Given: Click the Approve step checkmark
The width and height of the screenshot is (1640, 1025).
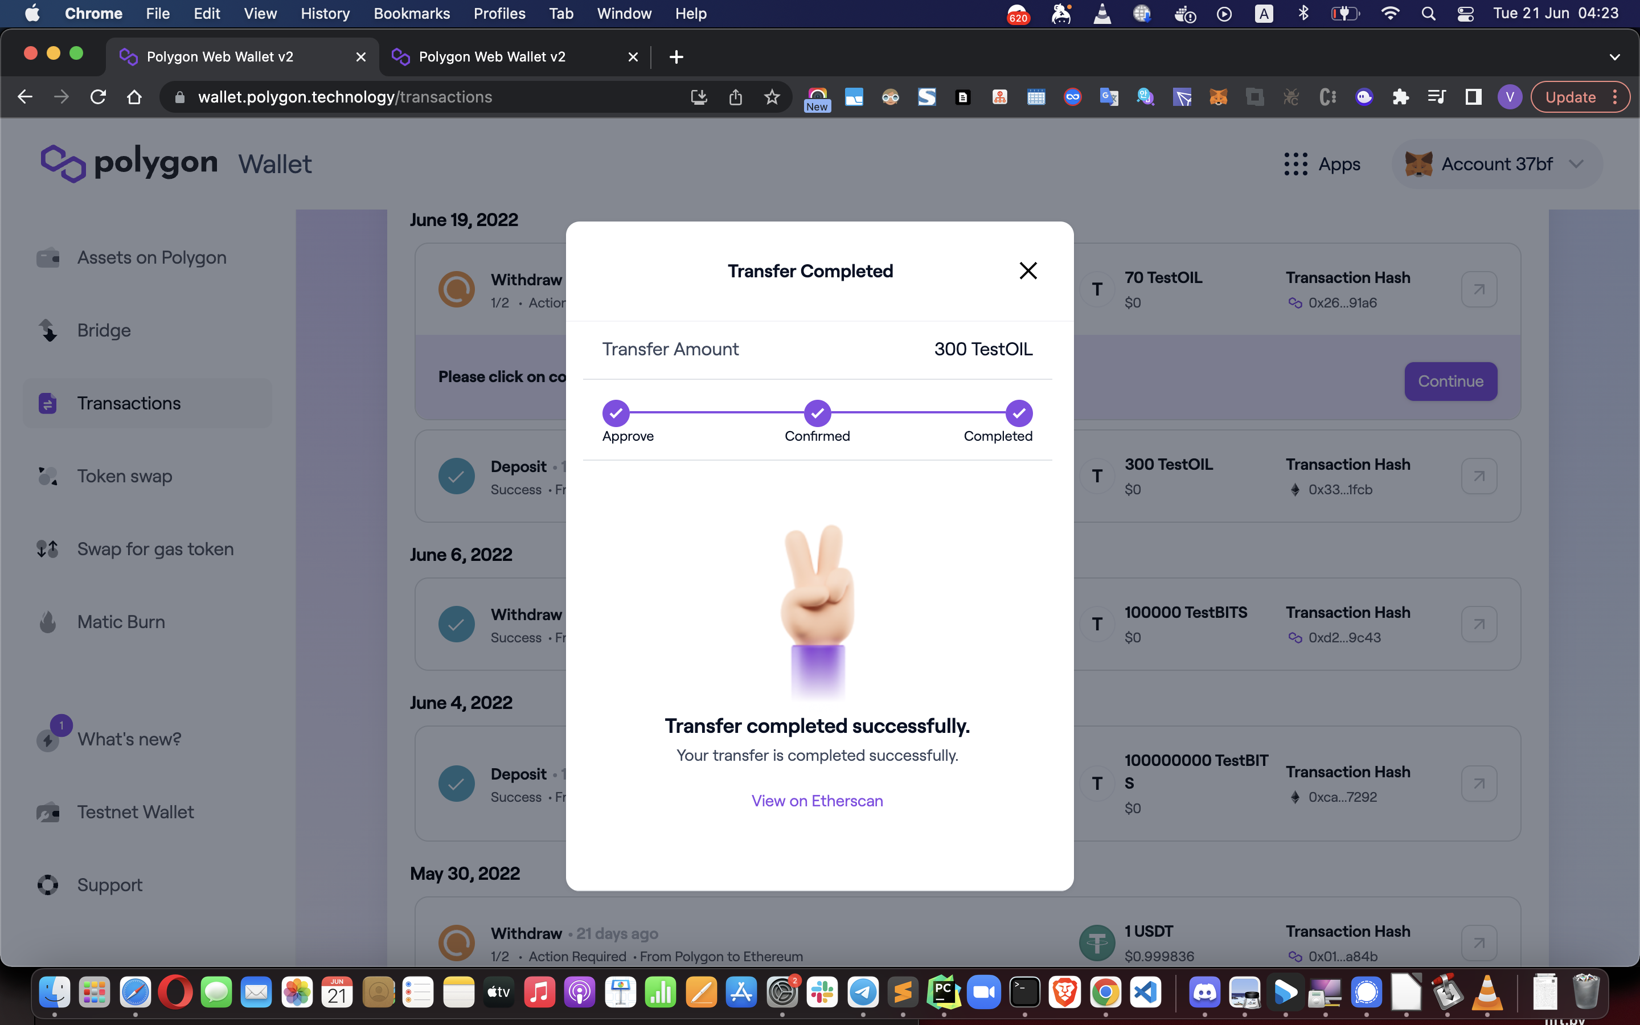Looking at the screenshot, I should [x=616, y=413].
